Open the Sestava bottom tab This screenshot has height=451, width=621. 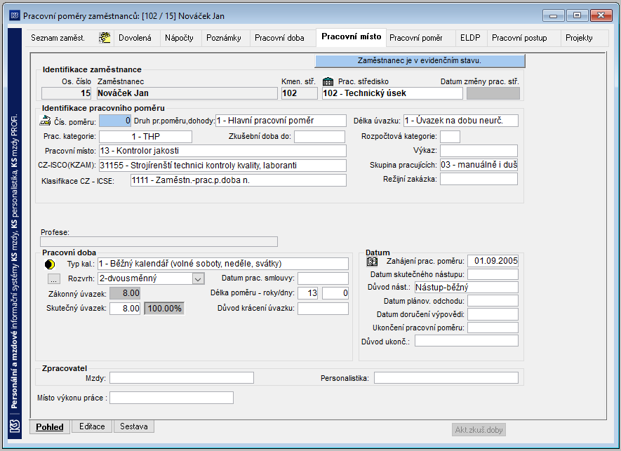click(x=134, y=426)
